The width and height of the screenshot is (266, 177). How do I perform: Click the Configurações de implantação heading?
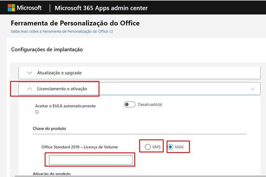pos(47,49)
